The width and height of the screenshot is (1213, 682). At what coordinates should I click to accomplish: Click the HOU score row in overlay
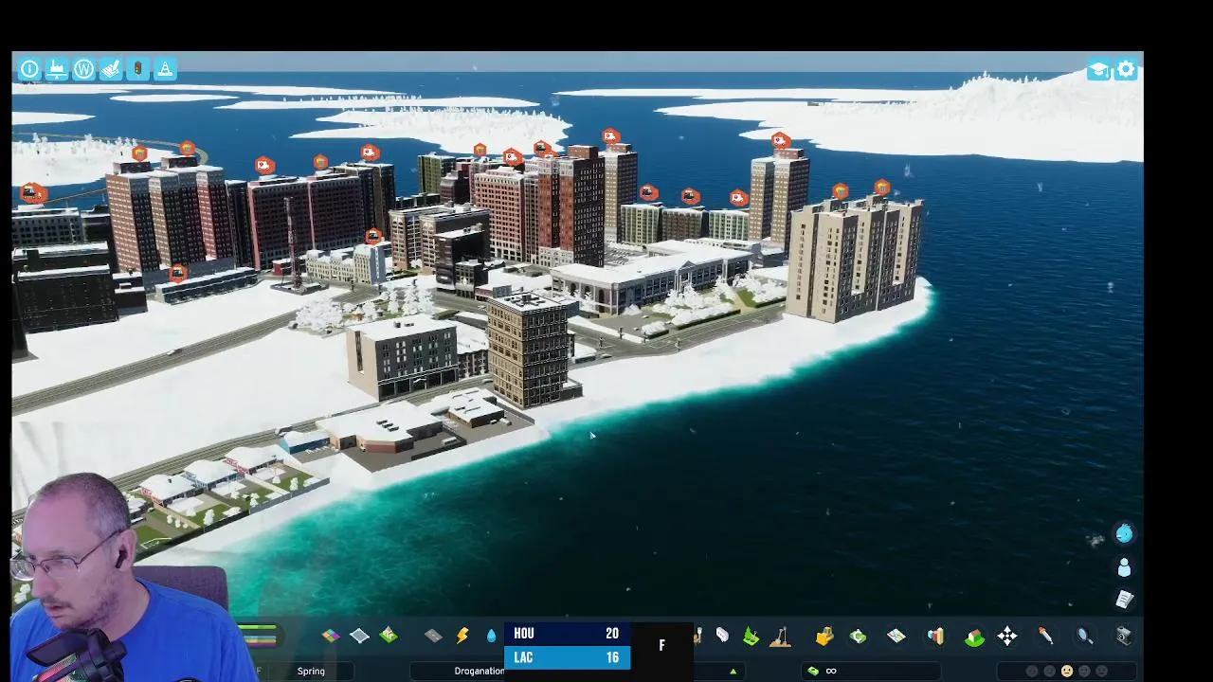[x=568, y=634]
